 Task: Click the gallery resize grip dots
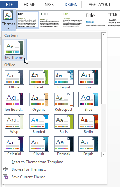pyautogui.click(x=104, y=182)
